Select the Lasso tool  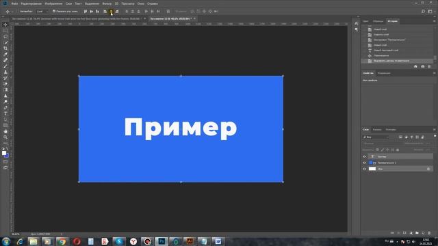[x=5, y=36]
